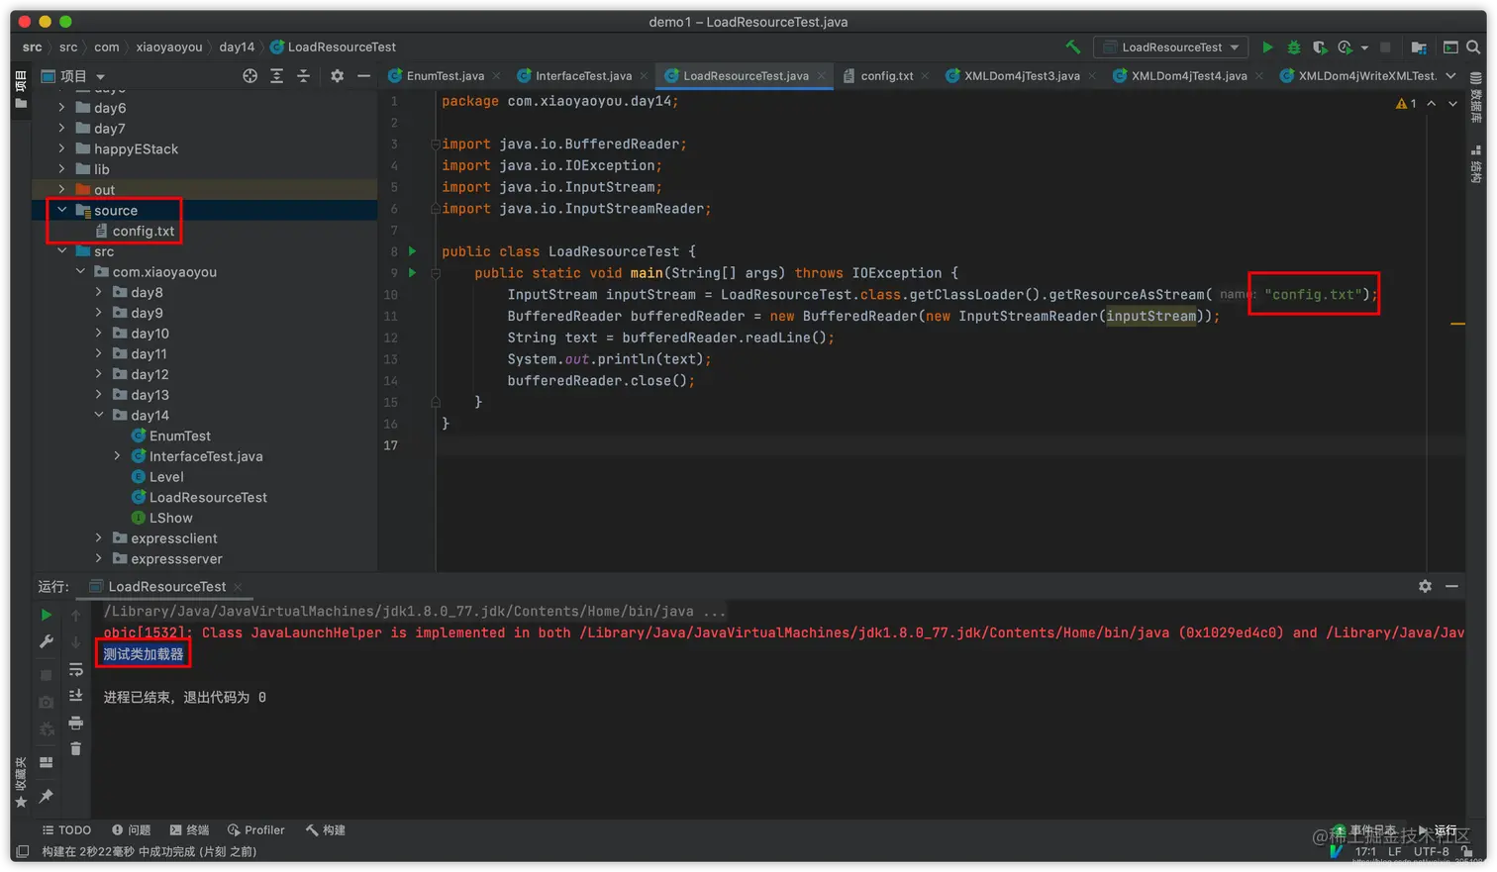Switch to the config.txt editor tab
The image size is (1497, 872).
pos(886,76)
